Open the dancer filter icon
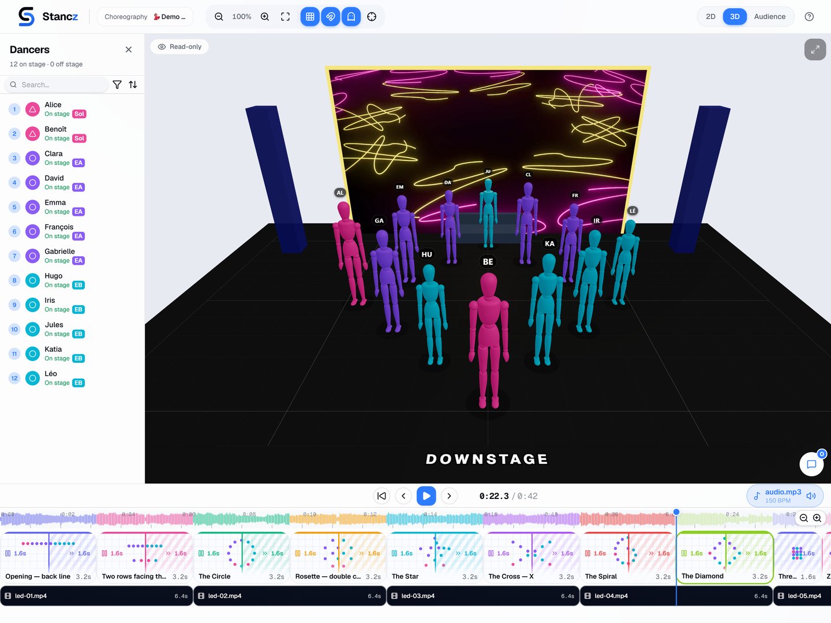Image resolution: width=831 pixels, height=623 pixels. pos(117,85)
